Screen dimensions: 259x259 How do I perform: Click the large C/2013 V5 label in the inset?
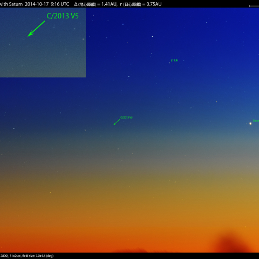(x=63, y=16)
